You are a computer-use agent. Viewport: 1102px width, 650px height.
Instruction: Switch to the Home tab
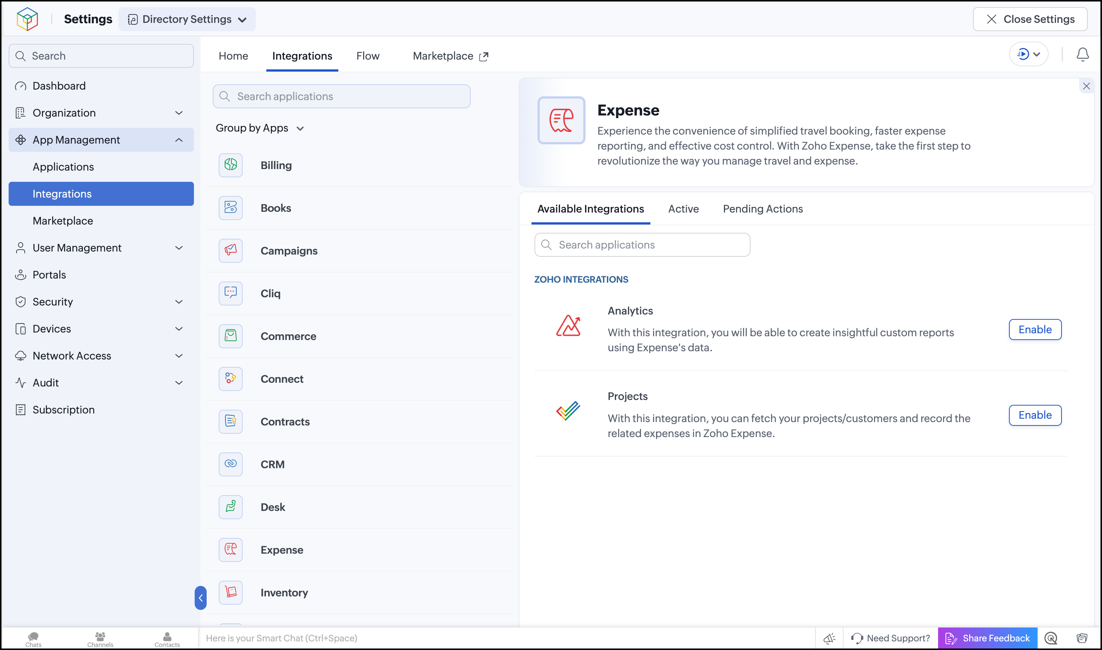point(233,55)
